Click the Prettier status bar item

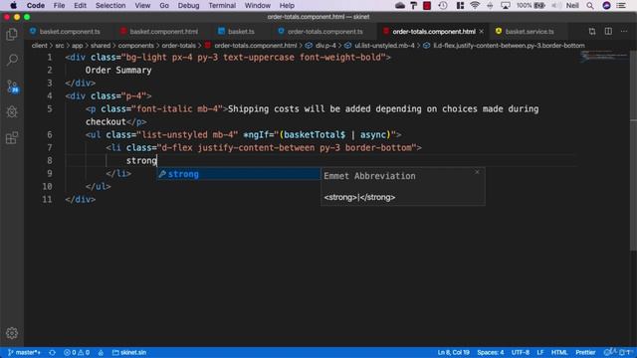tap(585, 352)
